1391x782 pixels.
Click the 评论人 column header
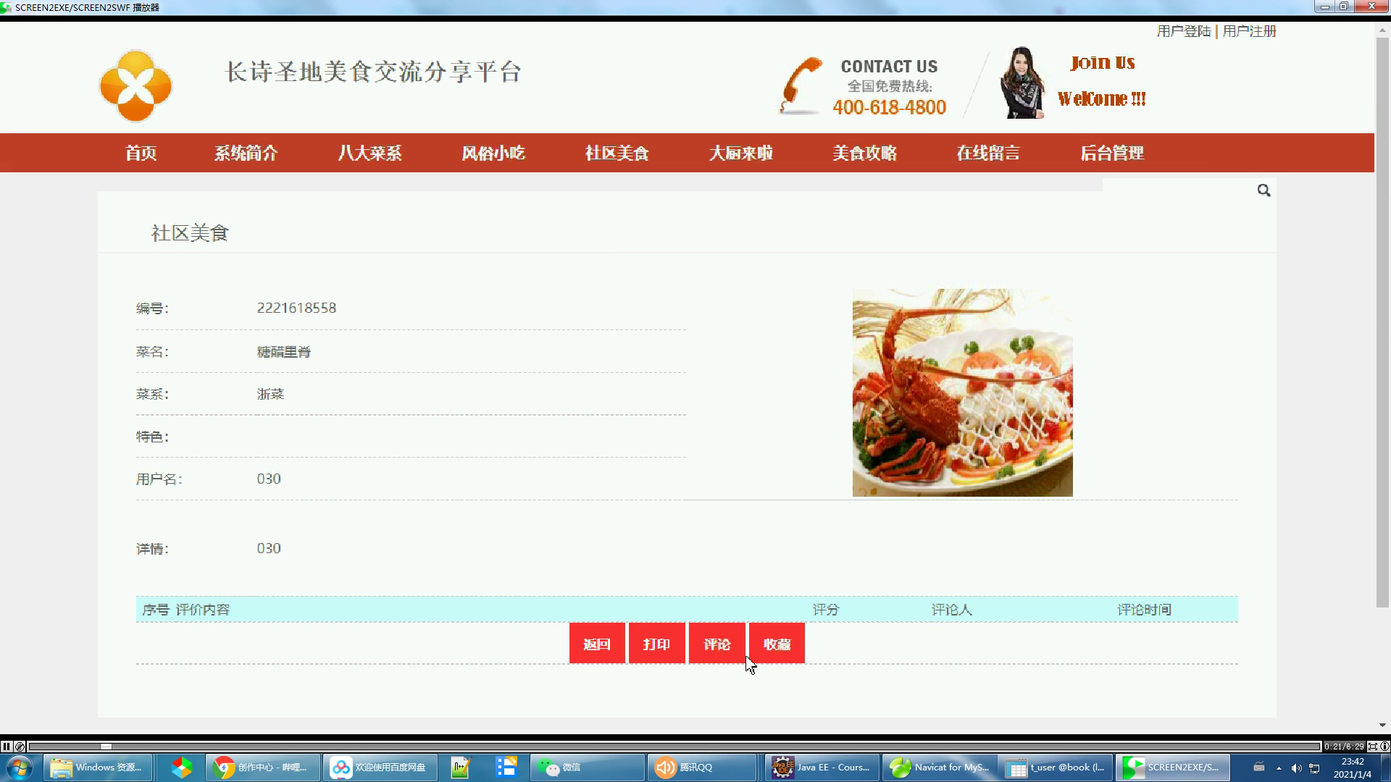951,610
